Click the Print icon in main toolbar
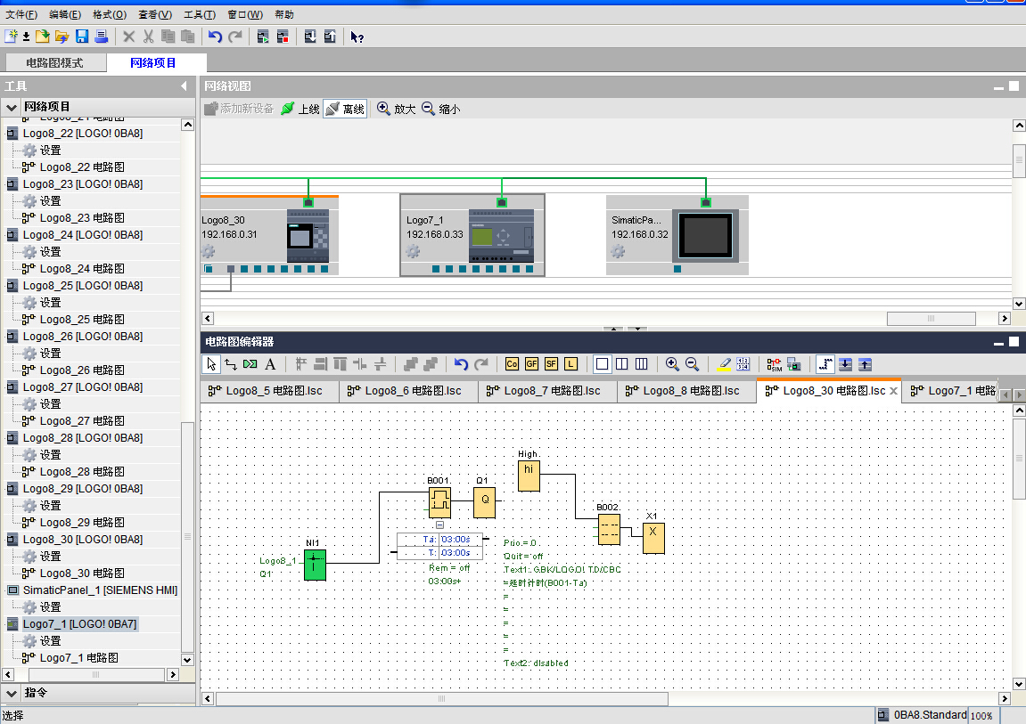The image size is (1026, 724). coord(101,37)
